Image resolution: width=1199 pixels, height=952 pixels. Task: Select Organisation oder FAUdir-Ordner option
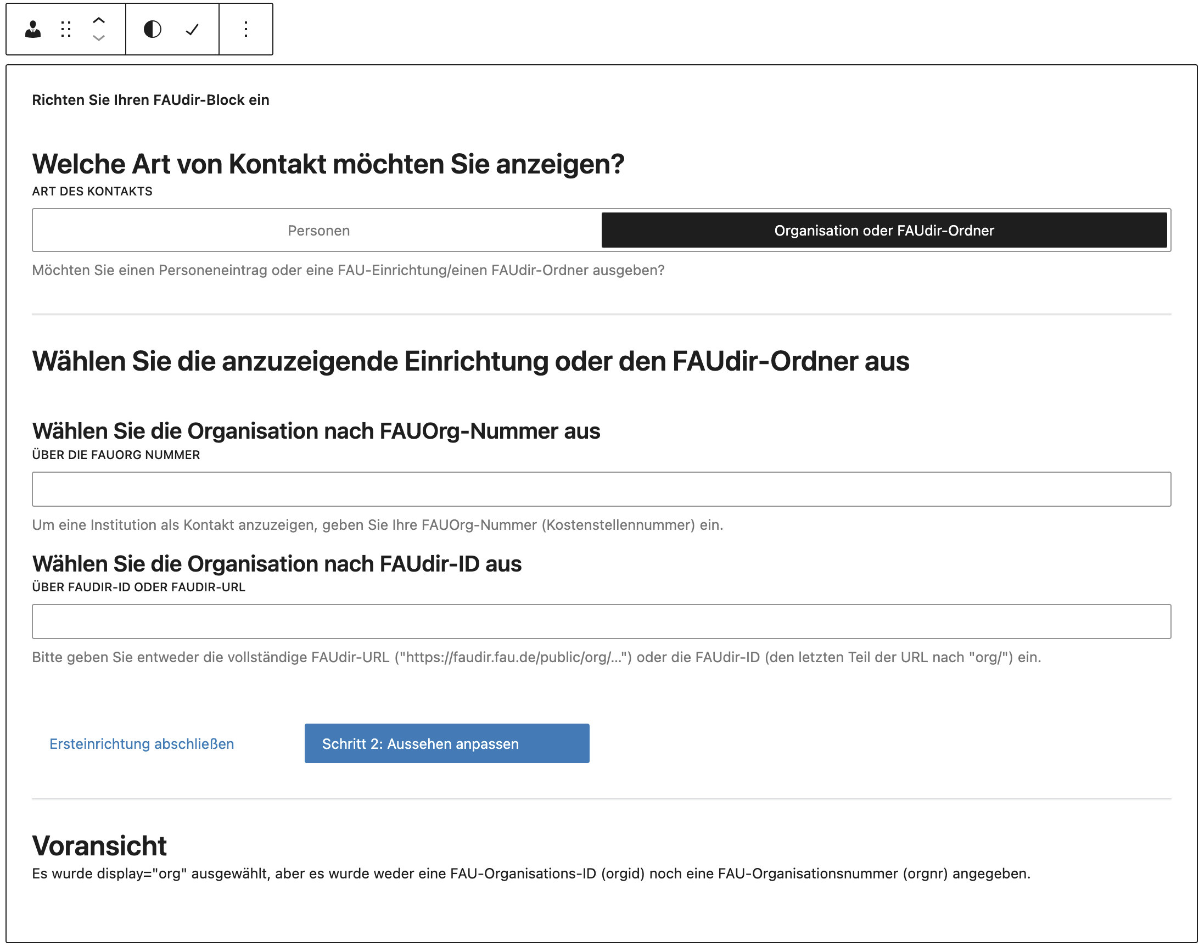tap(883, 230)
